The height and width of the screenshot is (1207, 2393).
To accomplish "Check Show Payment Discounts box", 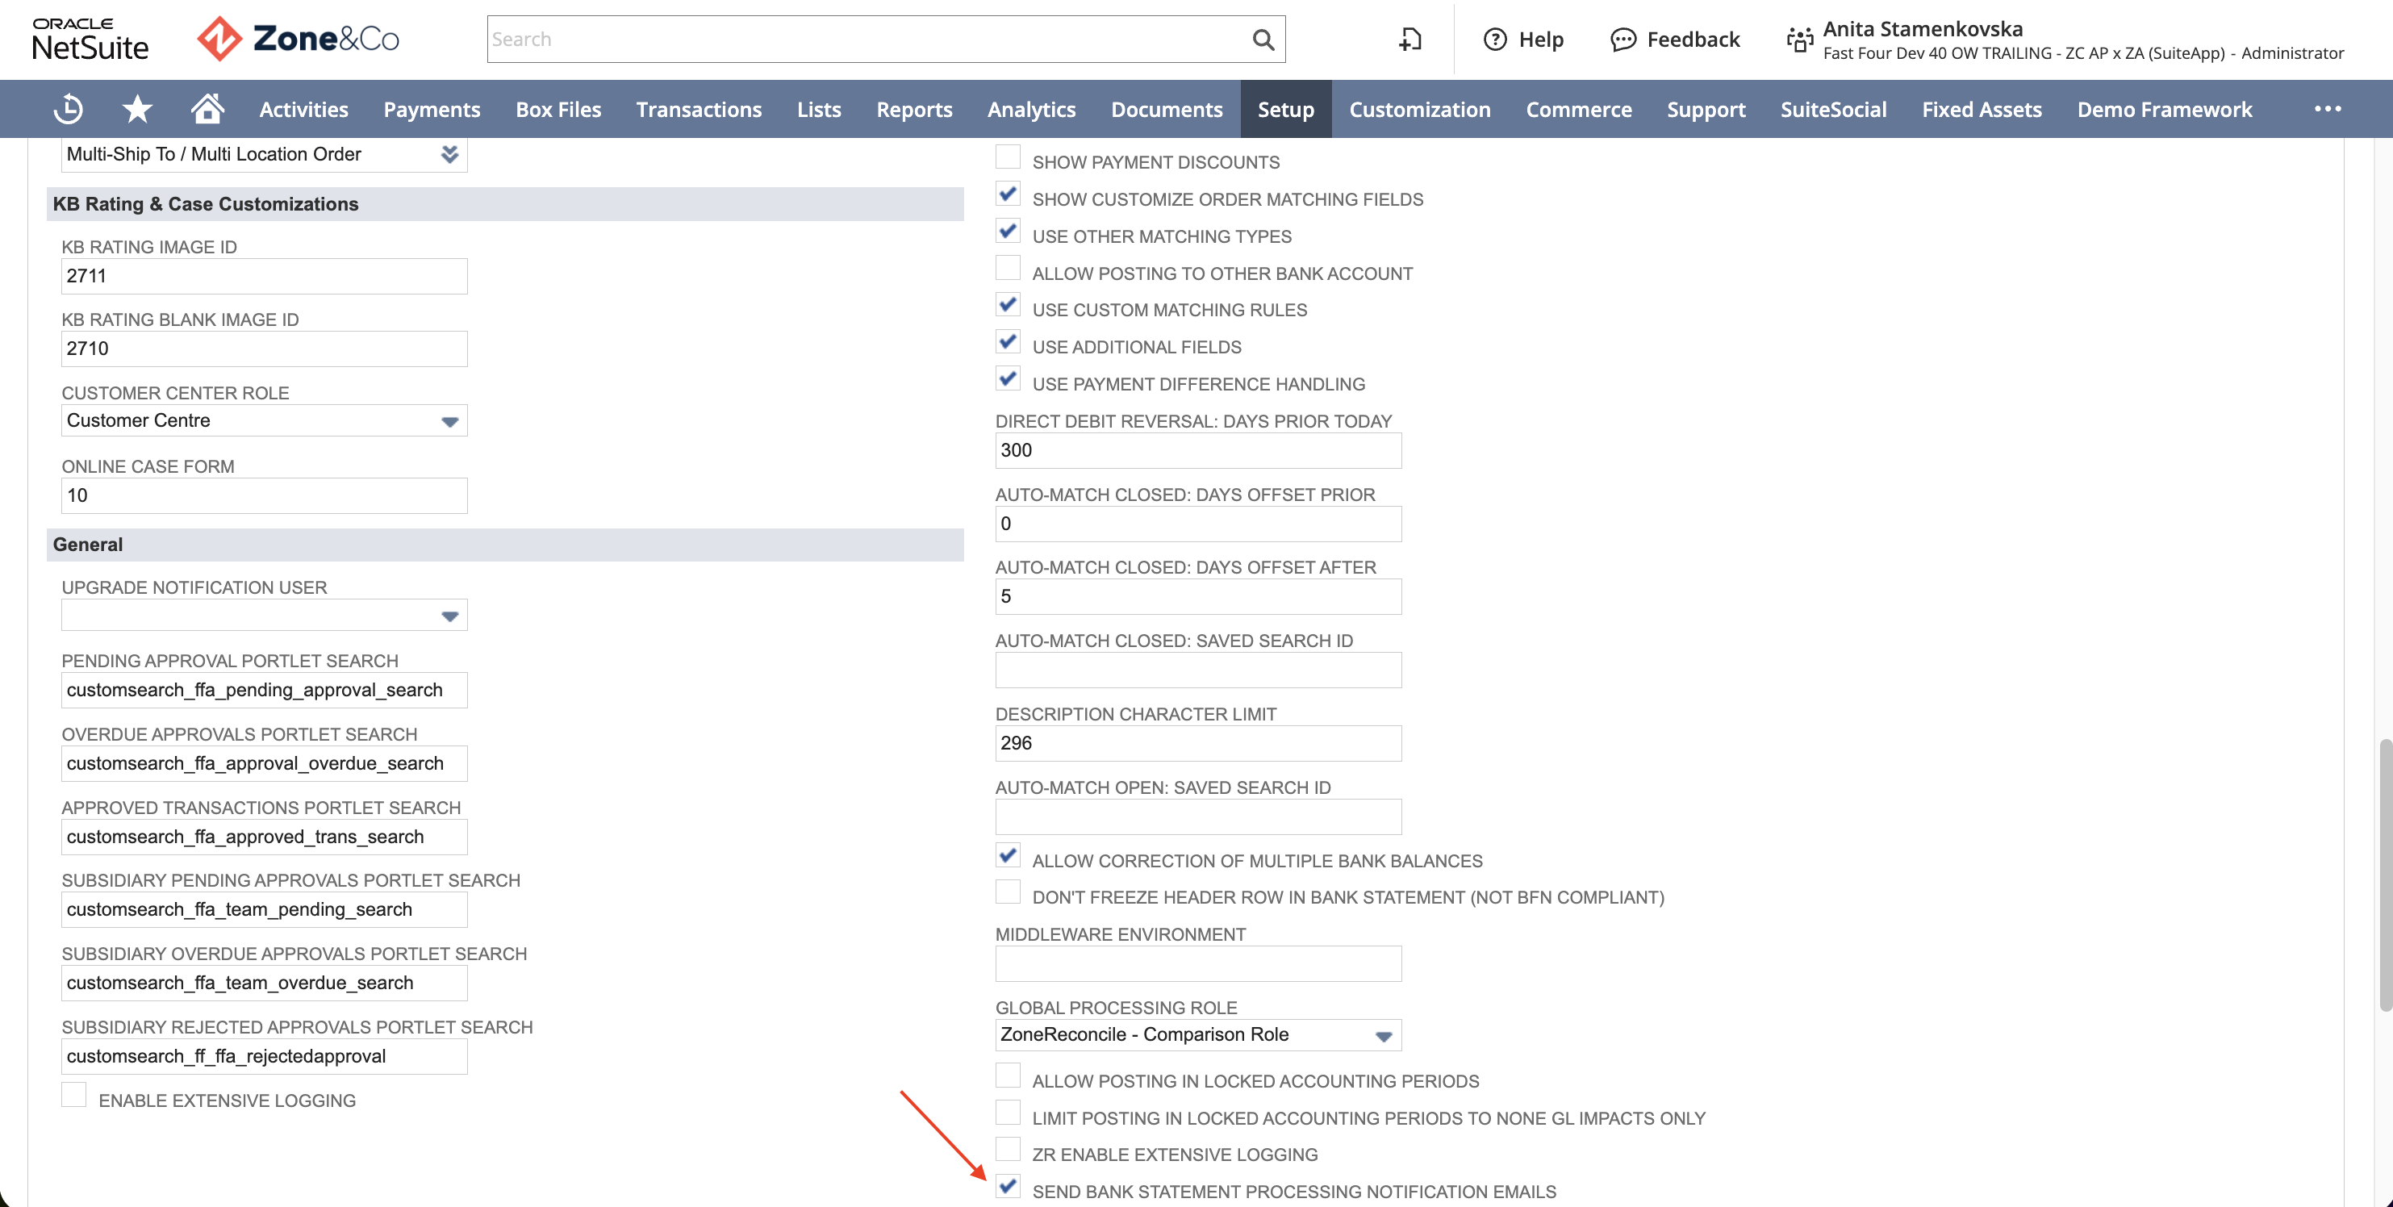I will [x=1008, y=157].
